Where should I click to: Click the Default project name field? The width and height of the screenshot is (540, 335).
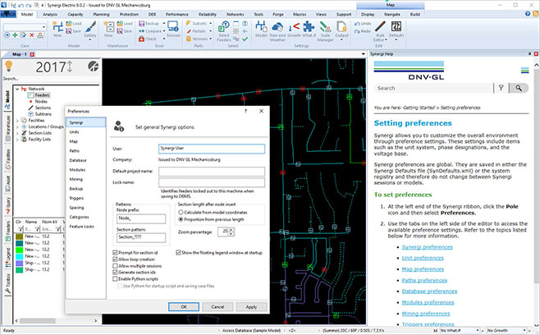pos(212,172)
